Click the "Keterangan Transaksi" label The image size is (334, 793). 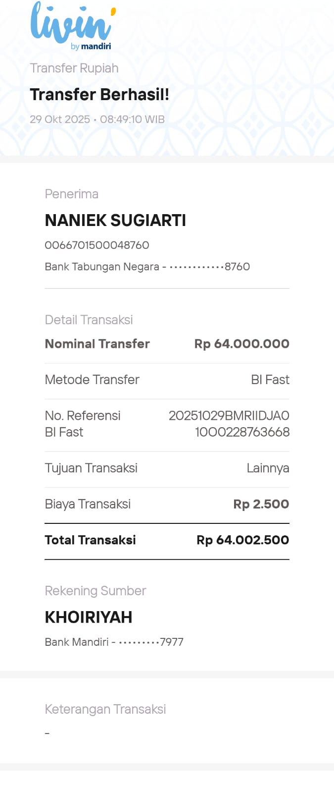[105, 709]
